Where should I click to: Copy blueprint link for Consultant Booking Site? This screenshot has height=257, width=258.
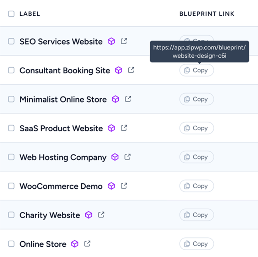click(197, 70)
